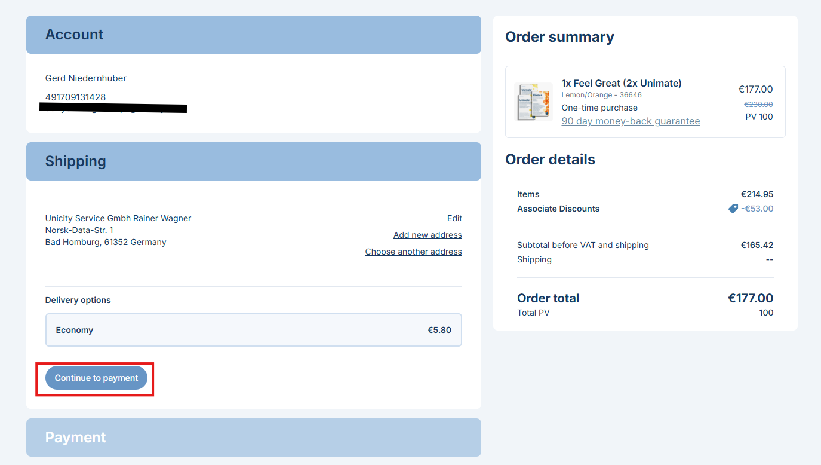Collapse the Shipping section header
The image size is (821, 465).
253,161
